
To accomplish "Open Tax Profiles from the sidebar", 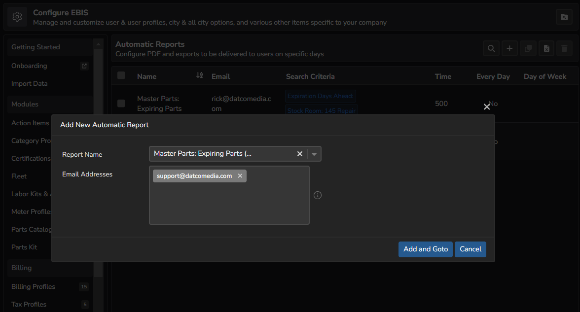I will point(29,304).
